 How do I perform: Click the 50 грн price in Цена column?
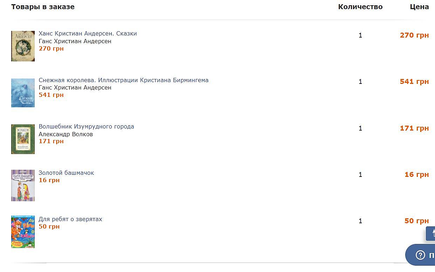pos(416,221)
